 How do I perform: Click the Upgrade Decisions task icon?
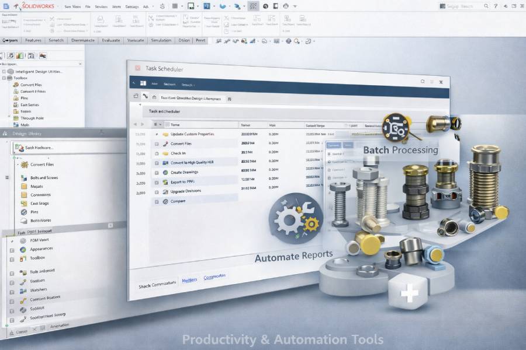pos(165,192)
